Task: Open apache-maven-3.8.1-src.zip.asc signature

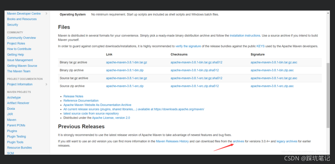Action: click(x=272, y=86)
